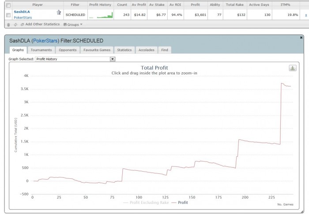Viewport: 309px width, 214px height.
Task: Click the $3,601 profit value
Action: (200, 15)
